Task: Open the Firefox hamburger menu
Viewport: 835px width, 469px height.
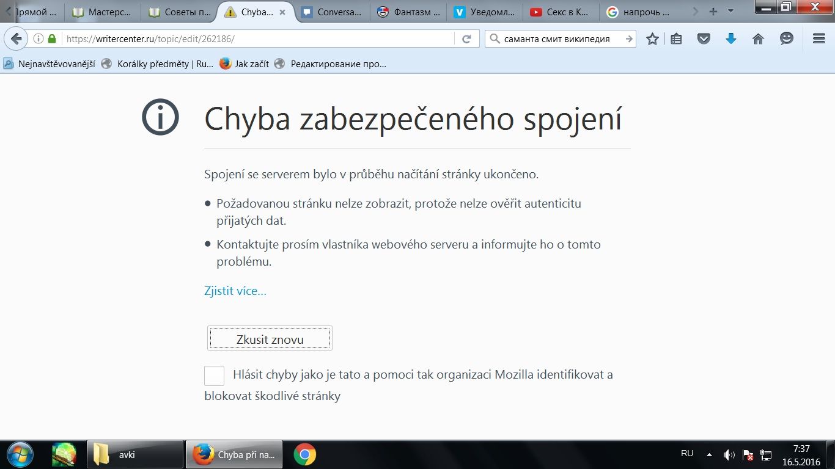Action: (x=819, y=39)
